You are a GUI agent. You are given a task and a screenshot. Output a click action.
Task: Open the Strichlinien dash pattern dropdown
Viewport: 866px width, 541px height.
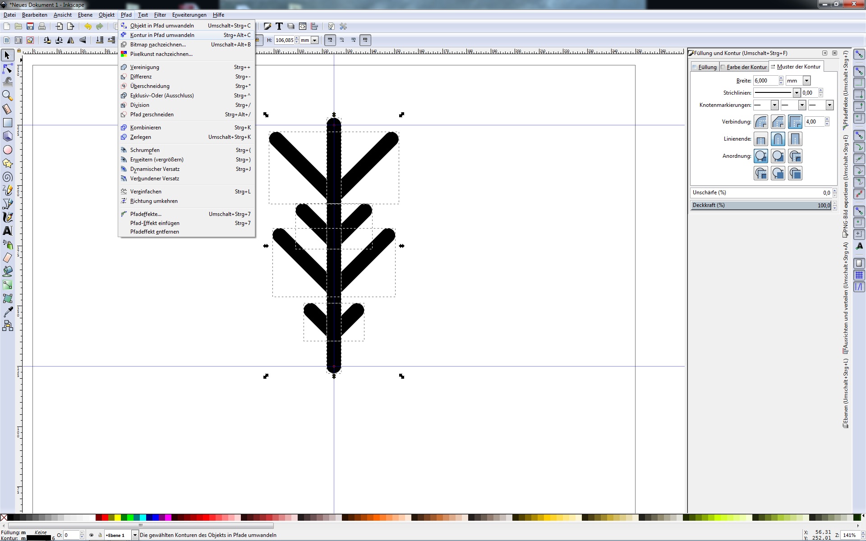[x=796, y=93]
